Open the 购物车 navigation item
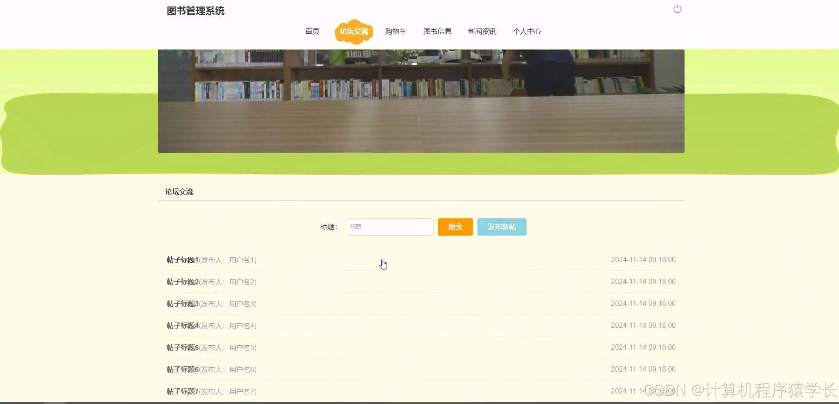Viewport: 839px width, 404px height. pyautogui.click(x=395, y=31)
